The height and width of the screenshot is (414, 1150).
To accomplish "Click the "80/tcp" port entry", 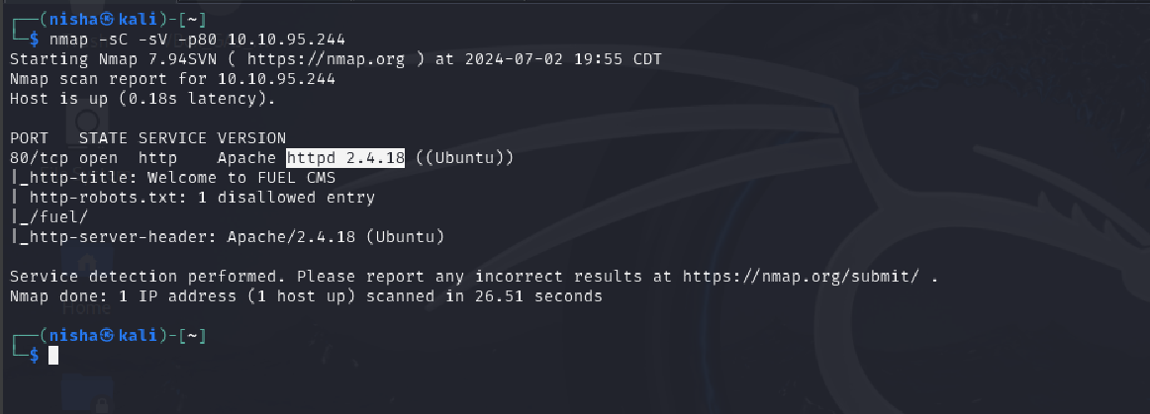I will tap(35, 157).
